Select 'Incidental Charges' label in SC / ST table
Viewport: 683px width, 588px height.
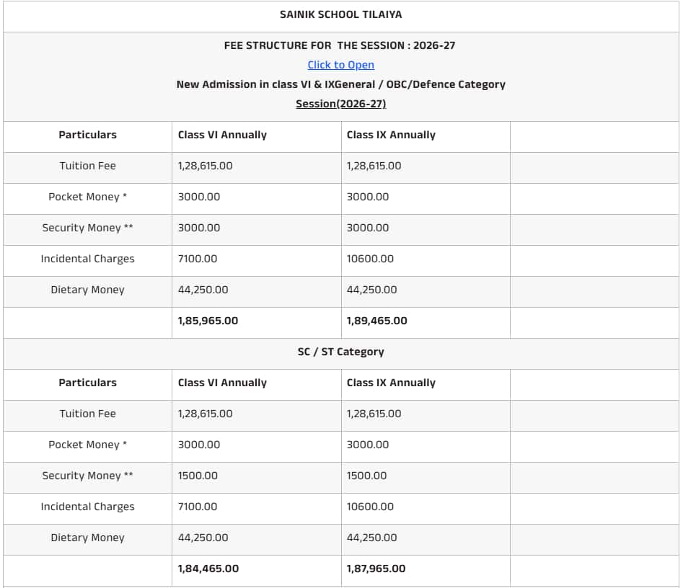click(87, 506)
